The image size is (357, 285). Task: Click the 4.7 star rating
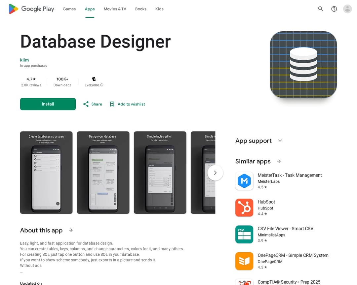pyautogui.click(x=31, y=79)
